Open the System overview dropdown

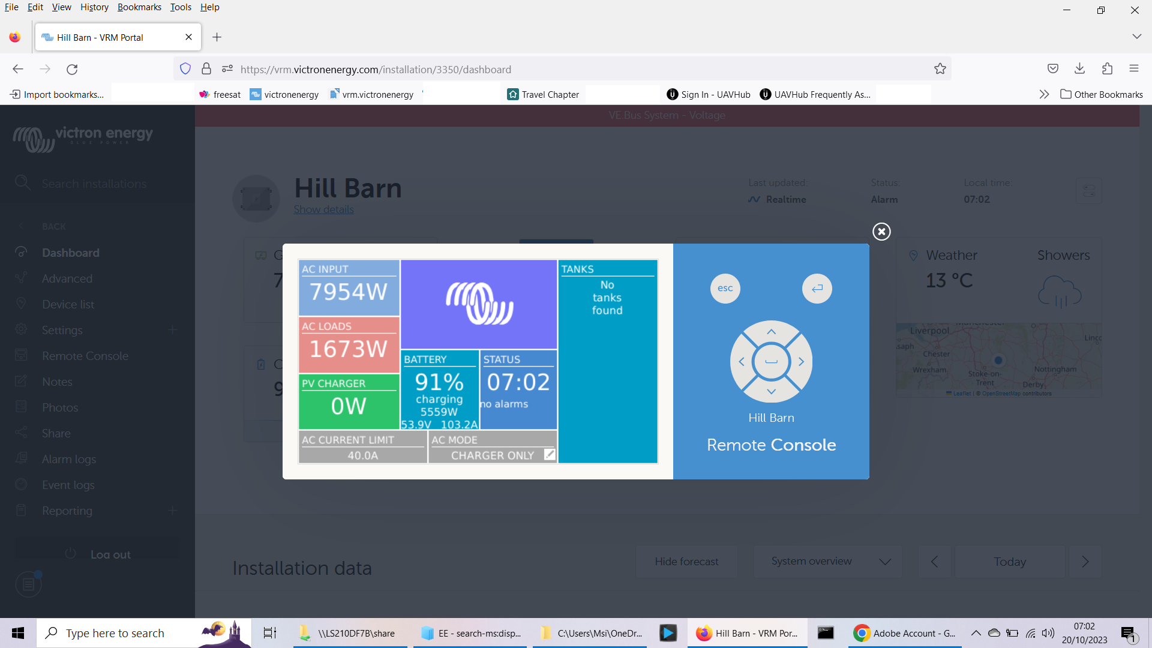[x=827, y=562]
